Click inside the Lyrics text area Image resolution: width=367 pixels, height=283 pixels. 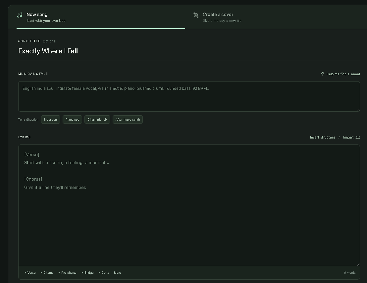[x=189, y=205]
